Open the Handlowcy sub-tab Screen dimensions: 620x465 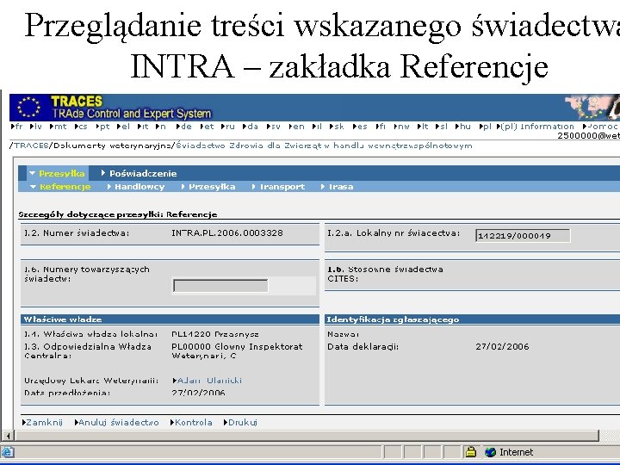[x=136, y=187]
